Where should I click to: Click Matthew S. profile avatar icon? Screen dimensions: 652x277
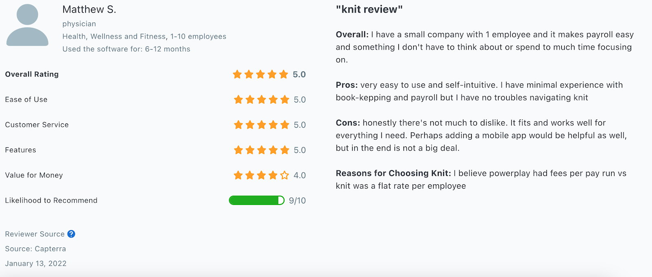pyautogui.click(x=27, y=25)
